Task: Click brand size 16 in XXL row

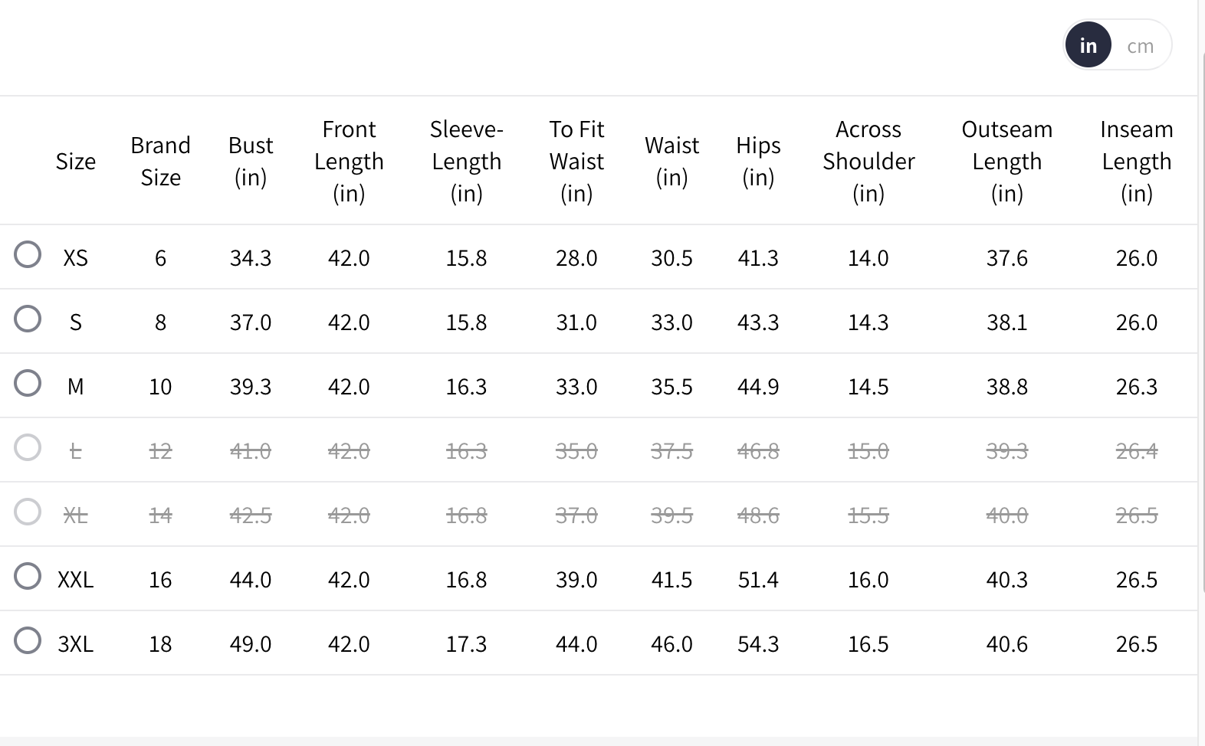Action: (x=160, y=580)
